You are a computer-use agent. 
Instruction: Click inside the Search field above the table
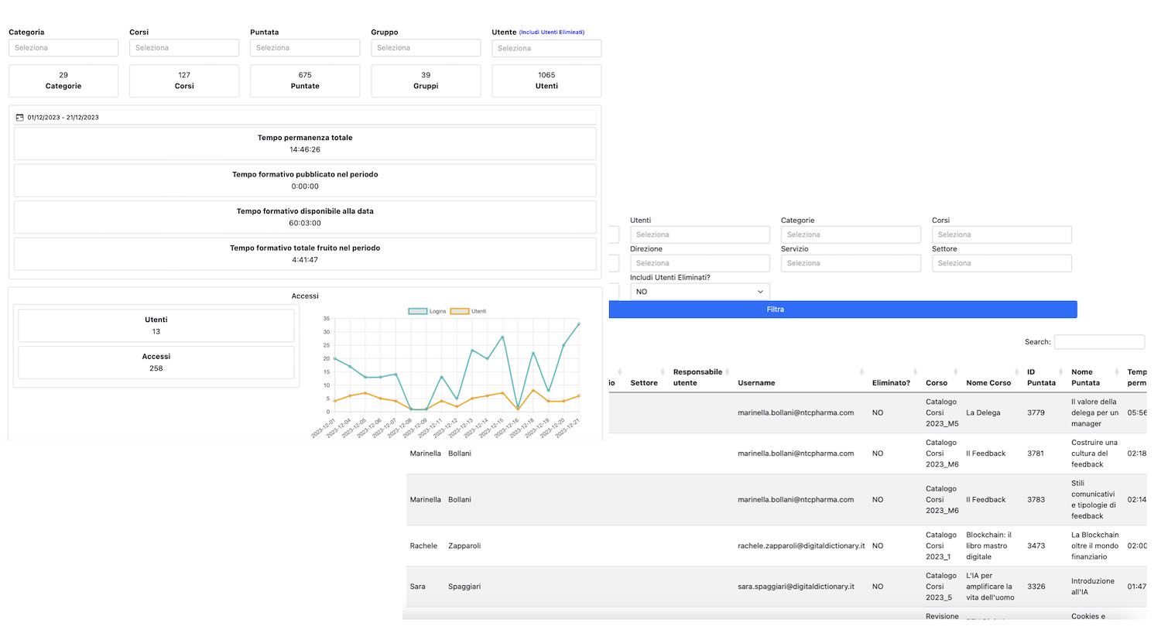(x=1099, y=341)
